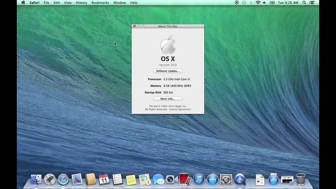This screenshot has width=336, height=189.
Task: Click the memory value 8 GB 1600 MHz DDR3
Action: [177, 86]
